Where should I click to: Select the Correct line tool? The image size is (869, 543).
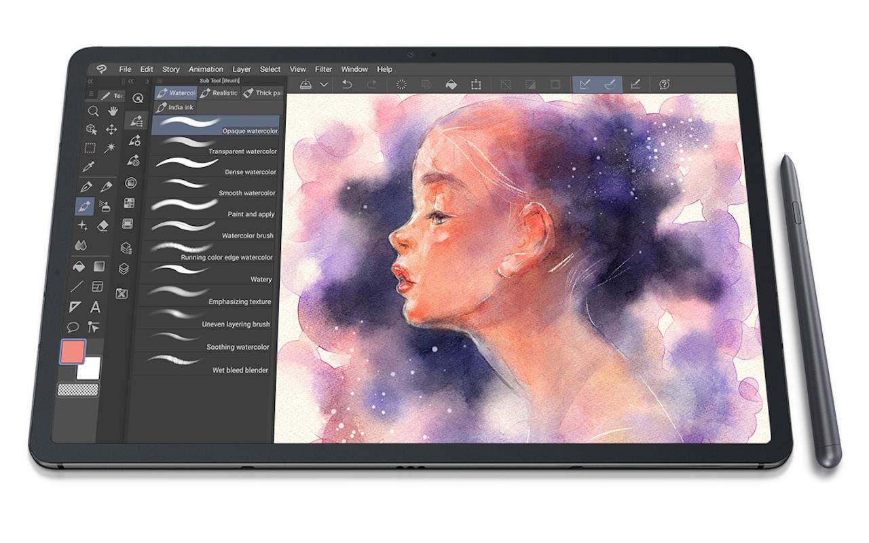click(x=94, y=327)
